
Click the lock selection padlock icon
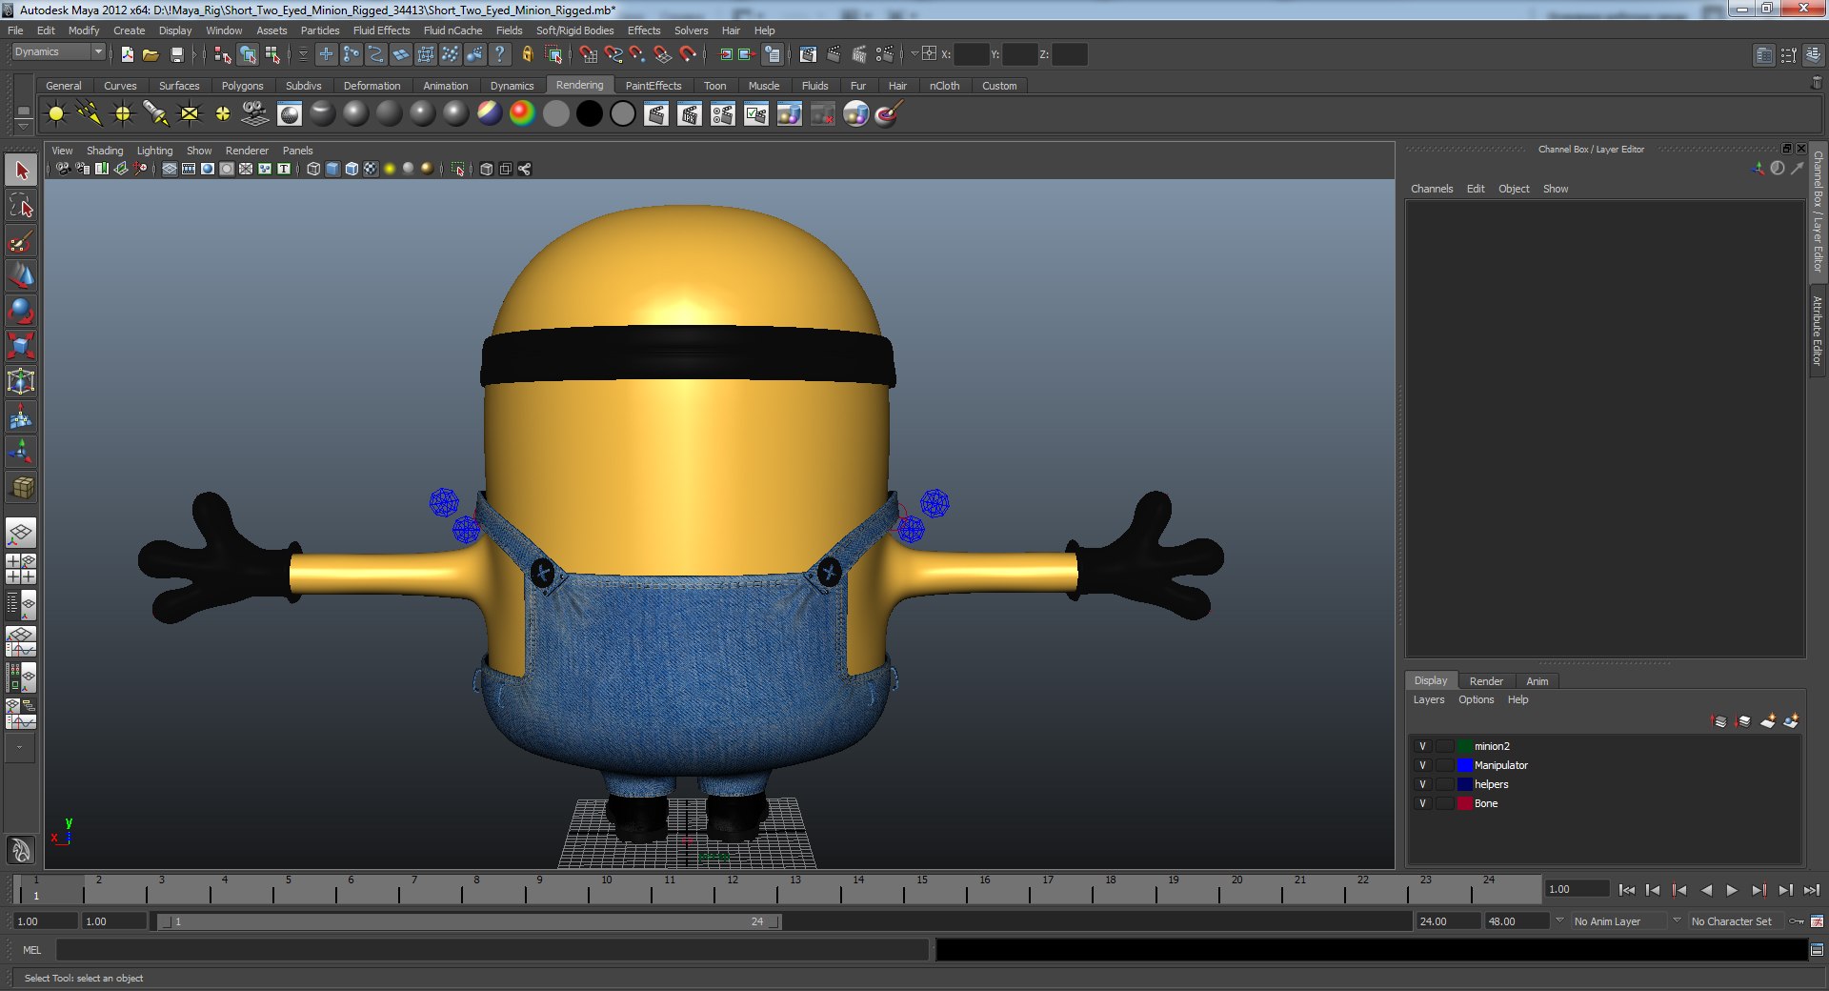(x=527, y=54)
